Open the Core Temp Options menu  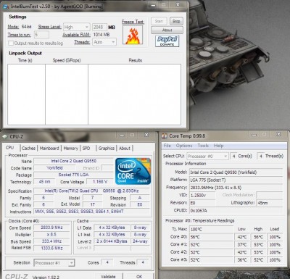(184, 146)
